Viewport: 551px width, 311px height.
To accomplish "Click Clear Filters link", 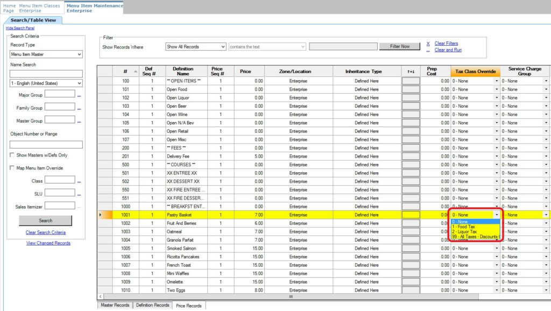I will coord(446,44).
